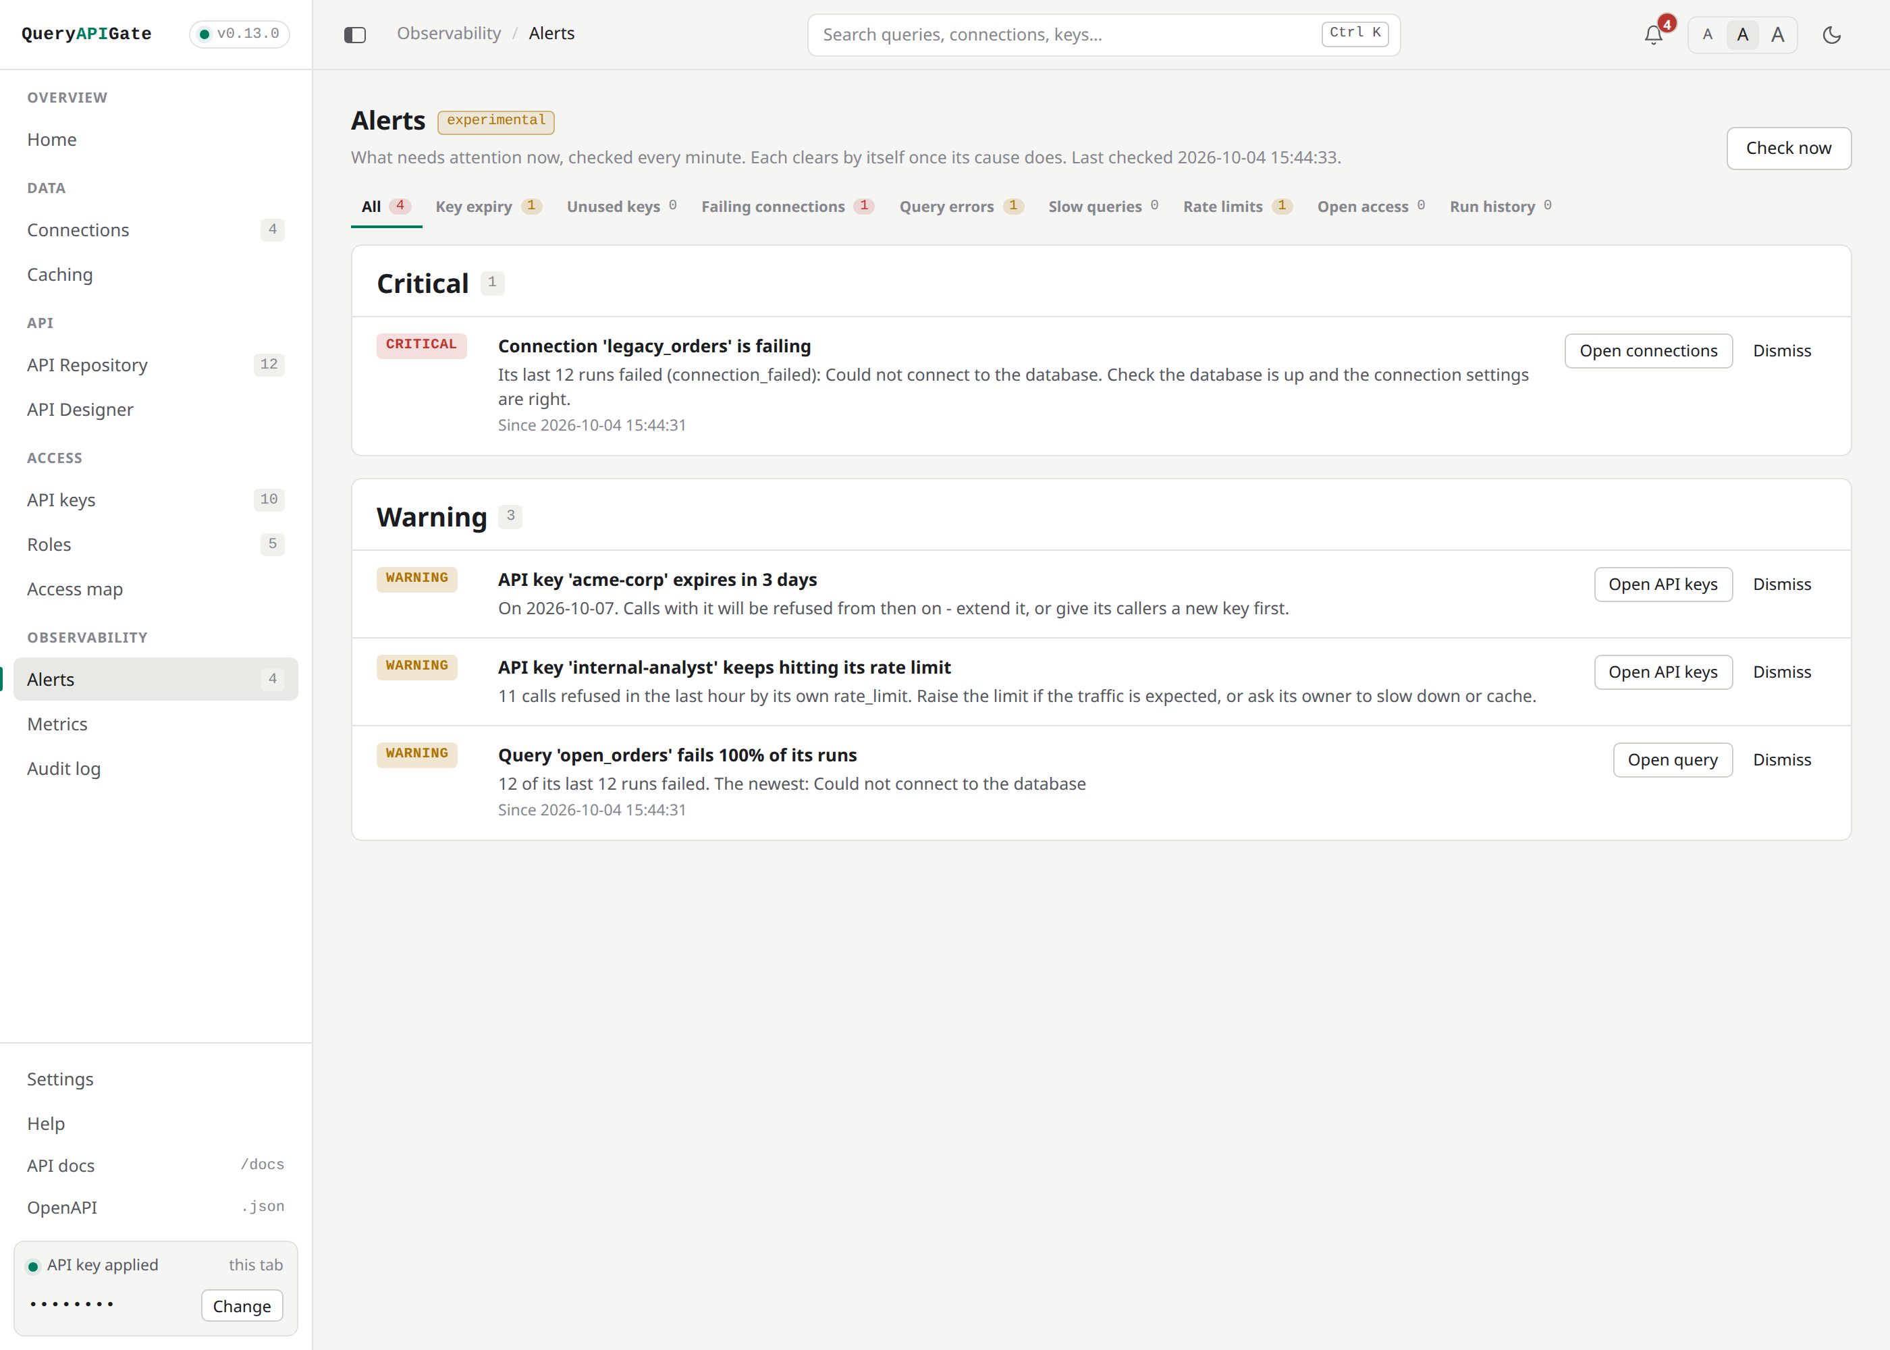Viewport: 1890px width, 1350px height.
Task: Click the Check now button
Action: tap(1789, 148)
